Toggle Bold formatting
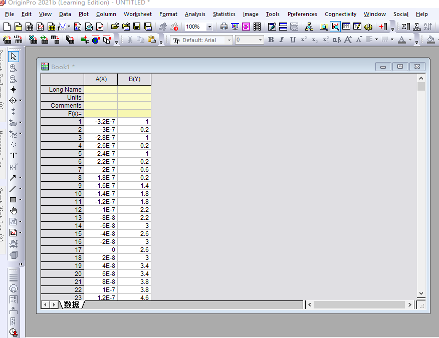 (x=271, y=40)
